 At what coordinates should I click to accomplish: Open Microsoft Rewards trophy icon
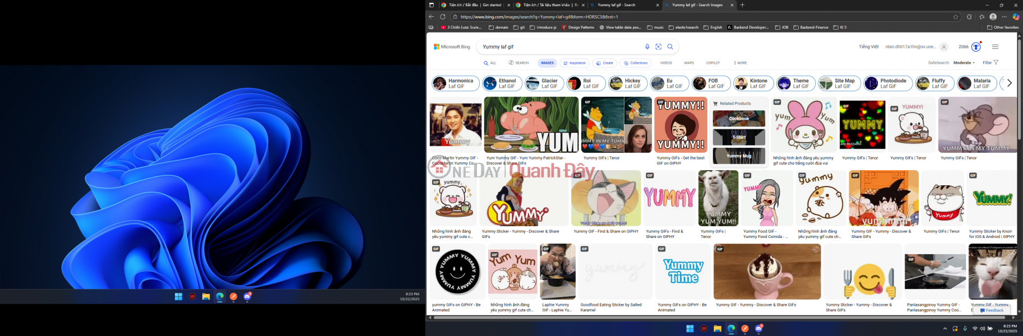click(x=976, y=47)
